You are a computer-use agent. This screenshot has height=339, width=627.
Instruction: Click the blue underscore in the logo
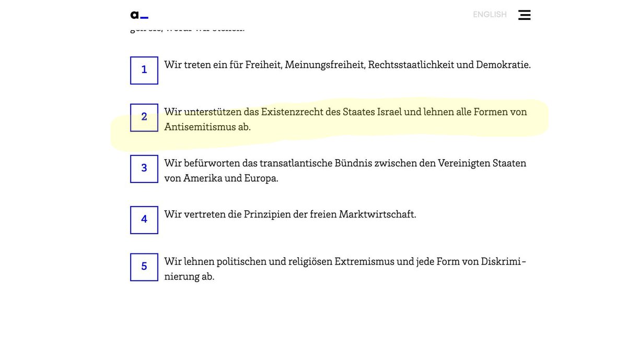click(x=144, y=17)
